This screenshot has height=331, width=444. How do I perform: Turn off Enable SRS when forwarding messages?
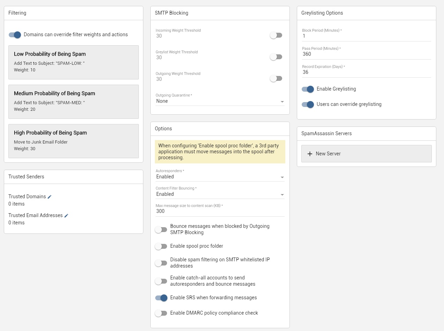pos(161,298)
